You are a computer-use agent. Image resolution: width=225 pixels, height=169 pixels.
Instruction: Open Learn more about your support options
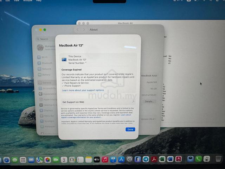click(x=83, y=90)
